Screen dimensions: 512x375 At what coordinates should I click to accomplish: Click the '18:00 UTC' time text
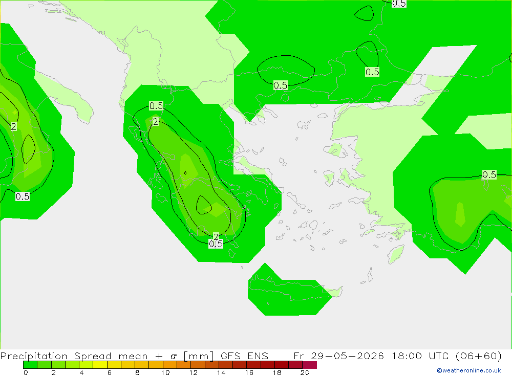(421, 356)
